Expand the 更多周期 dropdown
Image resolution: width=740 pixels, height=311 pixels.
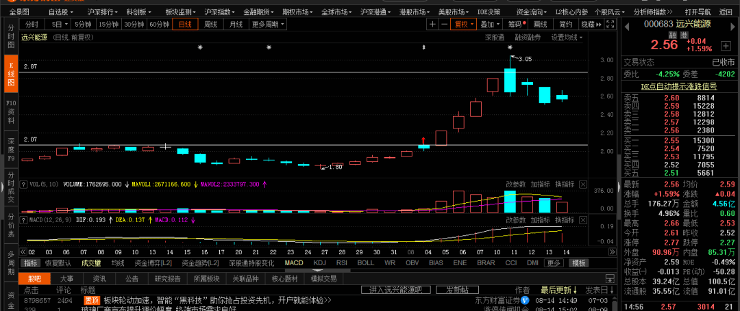point(268,25)
